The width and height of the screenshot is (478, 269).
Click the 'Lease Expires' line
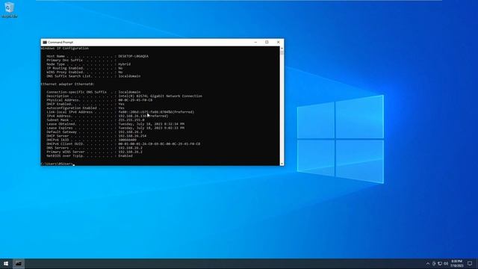116,128
